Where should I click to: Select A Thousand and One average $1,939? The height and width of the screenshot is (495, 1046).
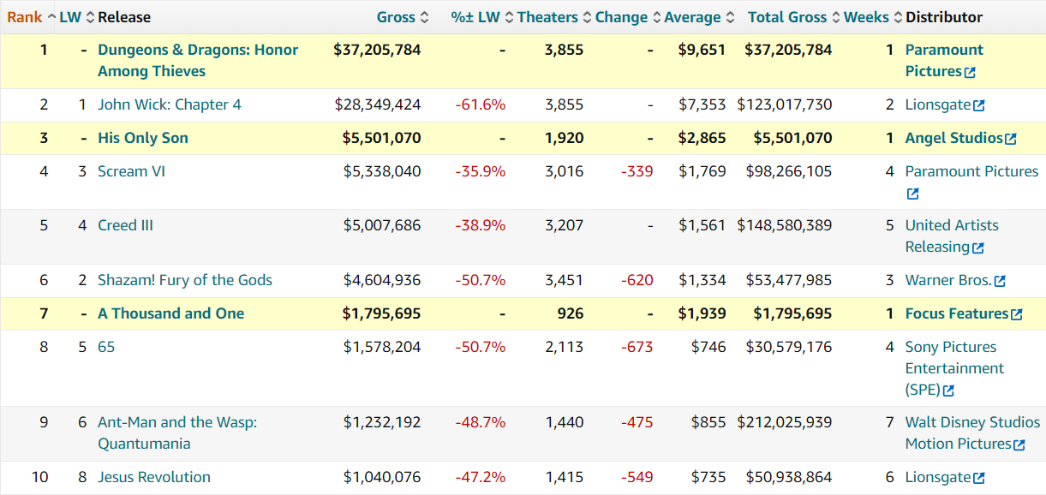coord(702,313)
